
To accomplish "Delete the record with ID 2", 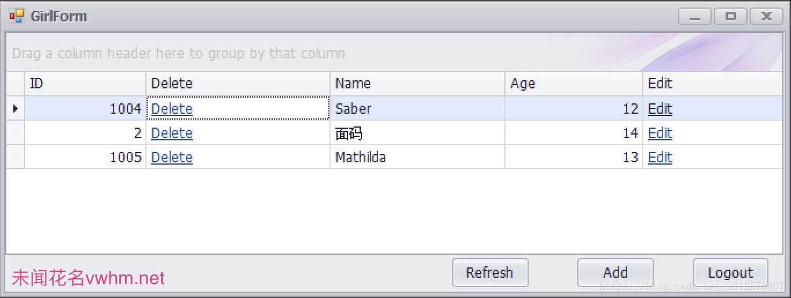I will 172,133.
